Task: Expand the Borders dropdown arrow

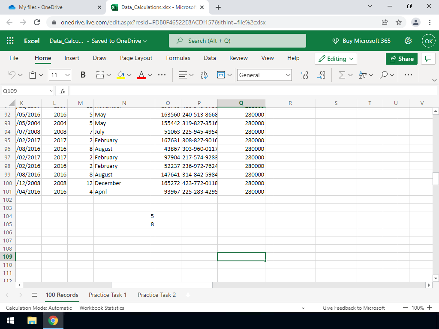Action: (108, 75)
